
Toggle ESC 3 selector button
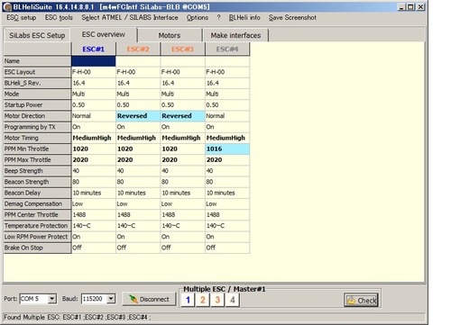click(217, 300)
